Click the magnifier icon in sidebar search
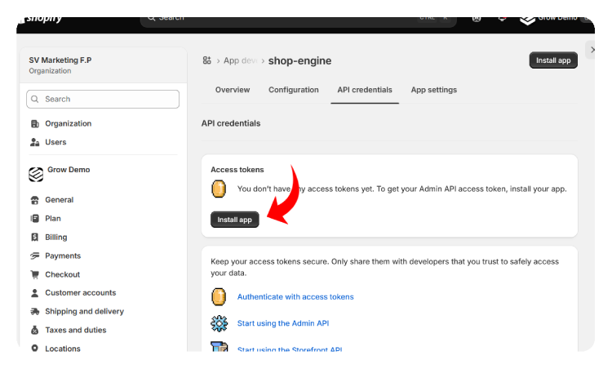 click(x=35, y=99)
